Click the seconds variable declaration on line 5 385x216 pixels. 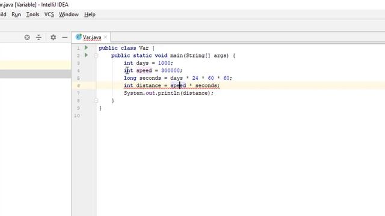150,78
